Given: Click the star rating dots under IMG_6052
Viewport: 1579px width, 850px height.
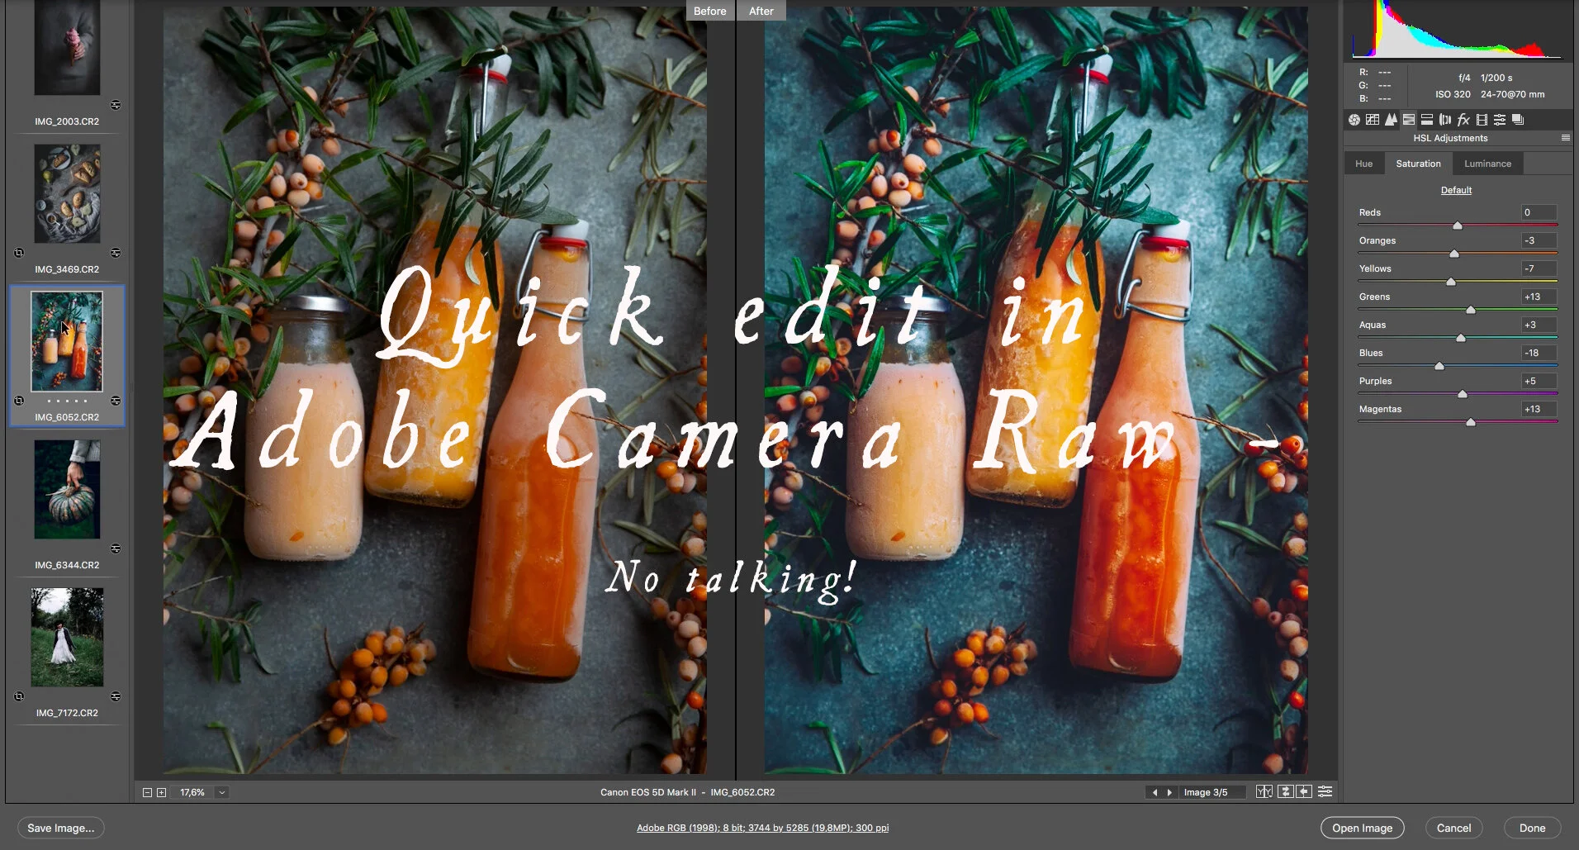Looking at the screenshot, I should tap(67, 401).
